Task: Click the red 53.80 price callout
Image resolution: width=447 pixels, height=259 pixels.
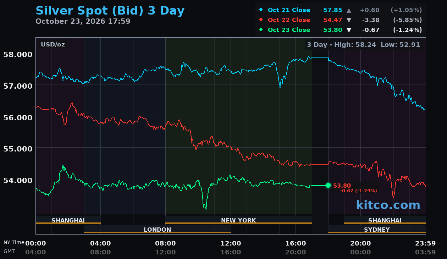Action: tap(342, 186)
